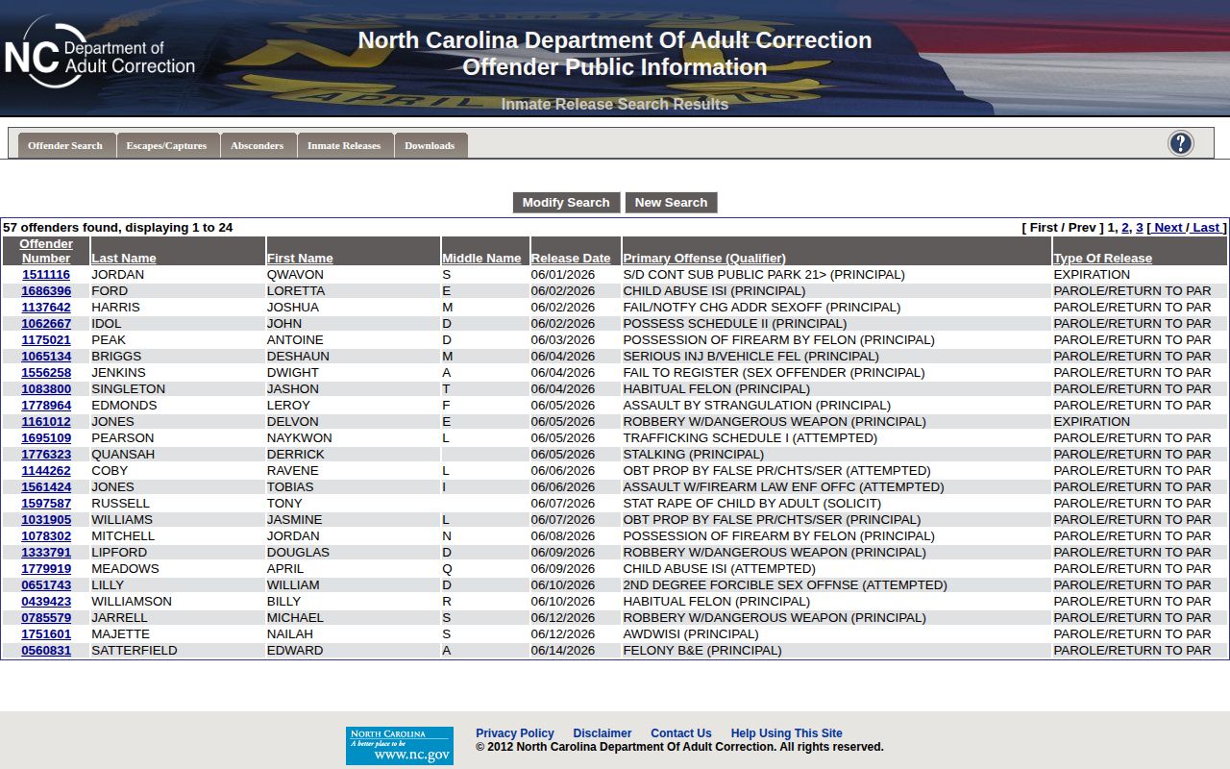Viewport: 1230px width, 769px height.
Task: View offender number 1695109
Action: click(x=46, y=437)
